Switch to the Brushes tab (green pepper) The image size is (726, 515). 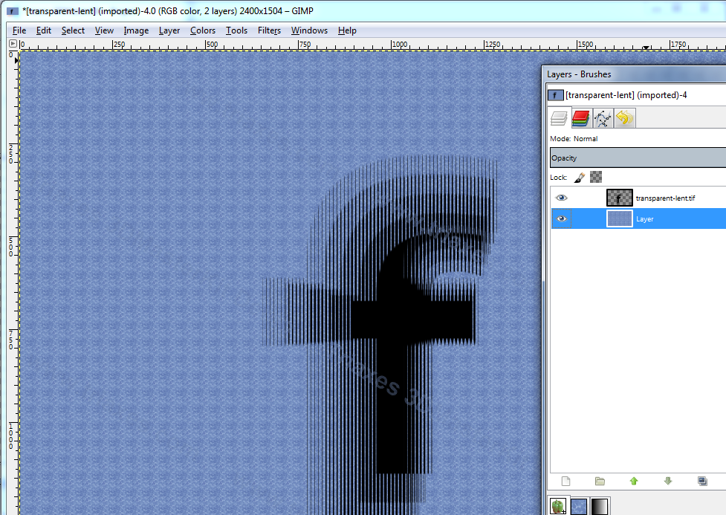559,506
